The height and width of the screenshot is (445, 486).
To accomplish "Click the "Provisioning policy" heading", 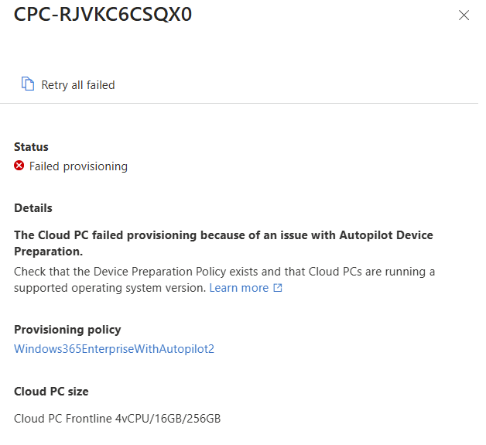I will coord(67,330).
